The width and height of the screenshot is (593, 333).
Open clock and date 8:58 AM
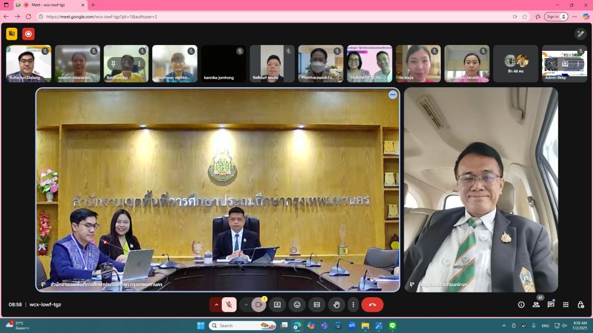click(580, 325)
